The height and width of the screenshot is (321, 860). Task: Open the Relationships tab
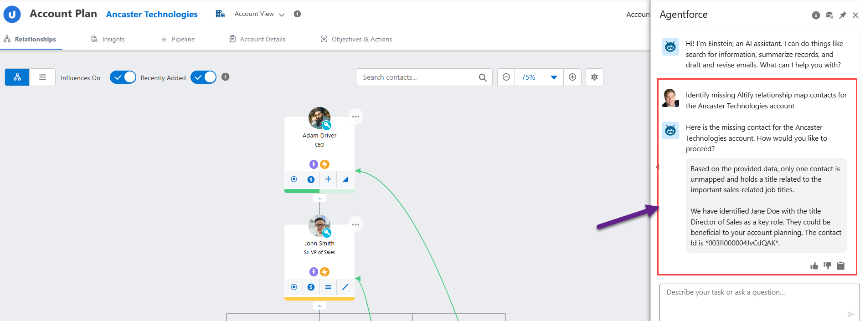pyautogui.click(x=30, y=39)
